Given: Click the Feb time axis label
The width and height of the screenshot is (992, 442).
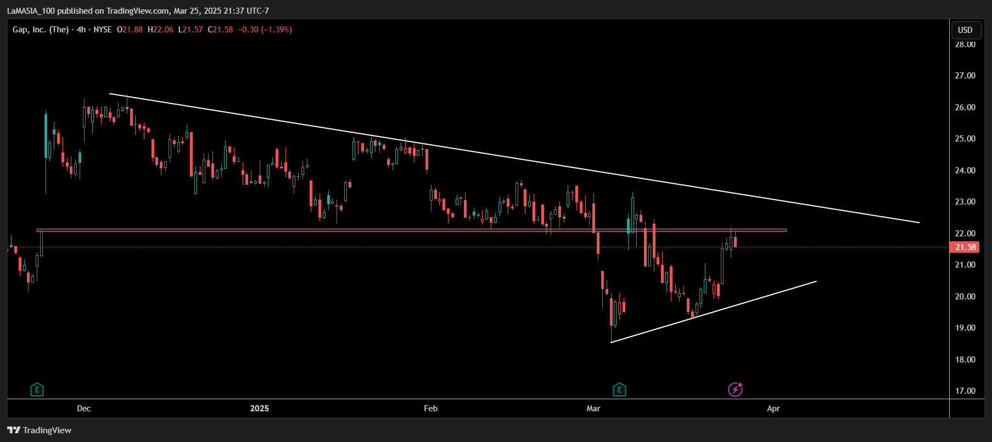Looking at the screenshot, I should click(x=431, y=409).
